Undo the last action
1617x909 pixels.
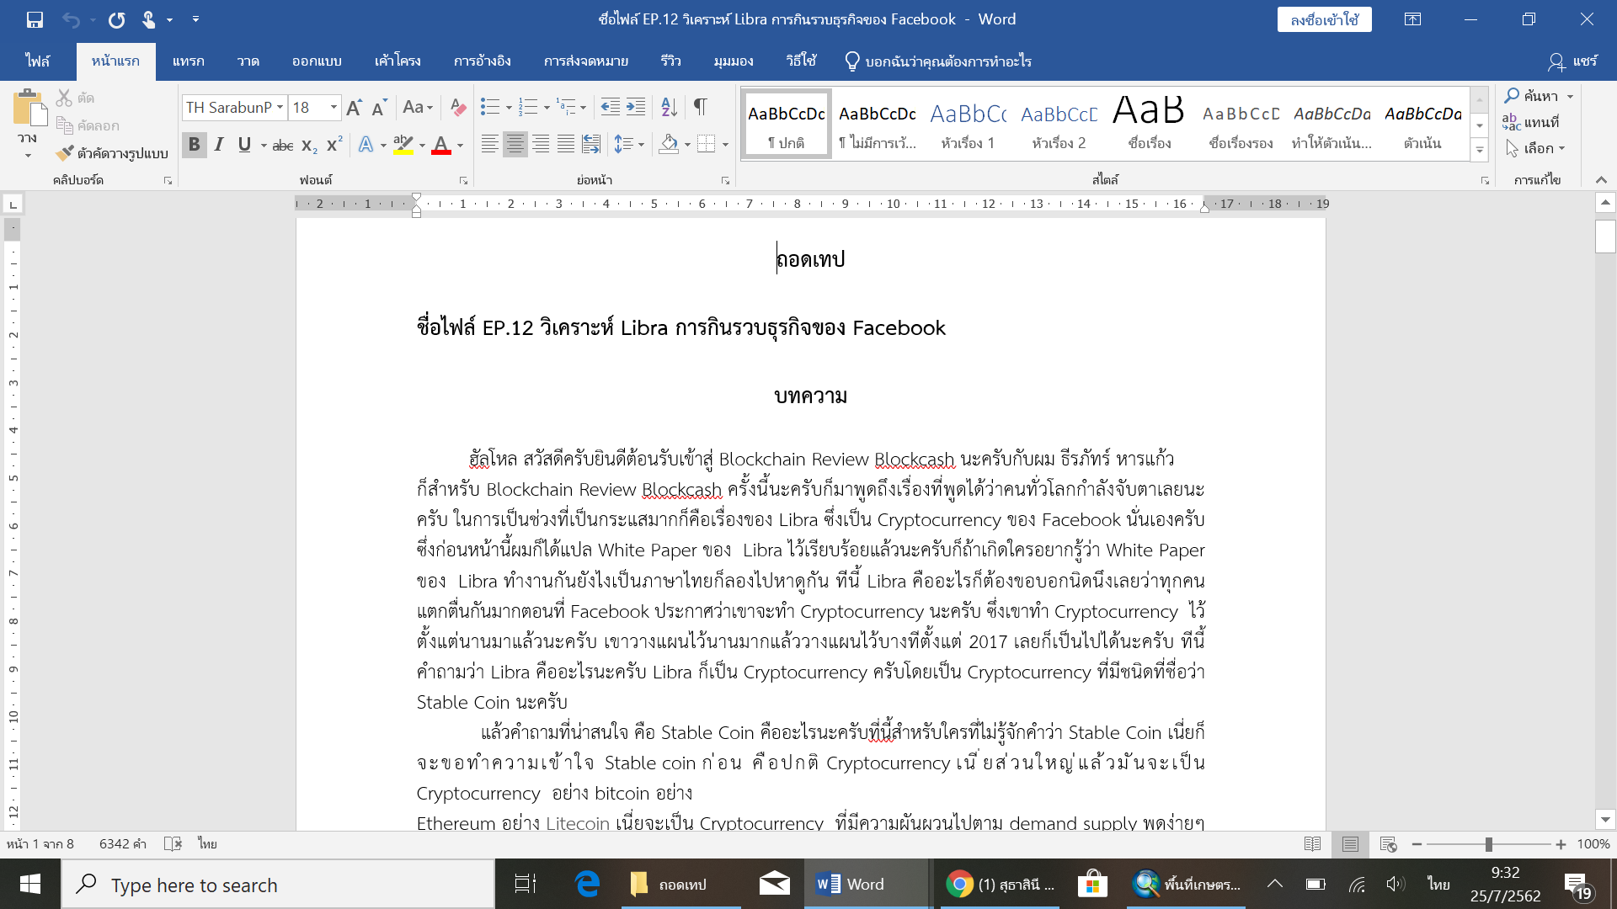coord(71,19)
